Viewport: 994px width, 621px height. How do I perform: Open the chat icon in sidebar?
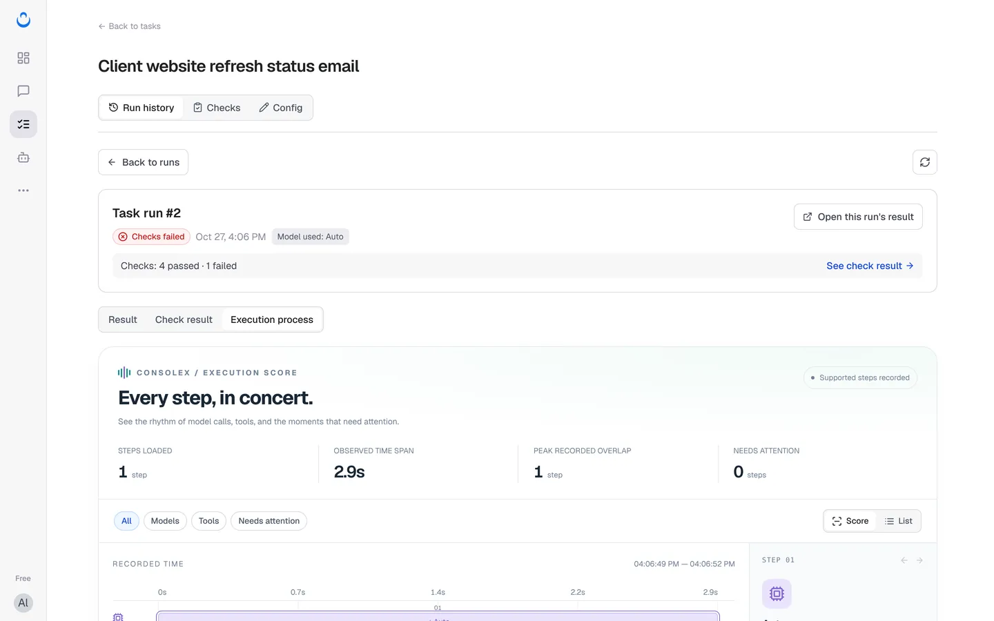point(23,91)
